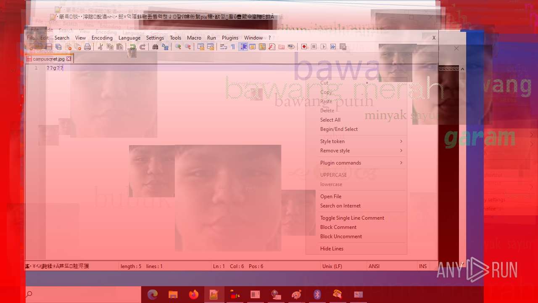Click the Close document toolbar icon
The height and width of the screenshot is (303, 538).
click(x=68, y=47)
